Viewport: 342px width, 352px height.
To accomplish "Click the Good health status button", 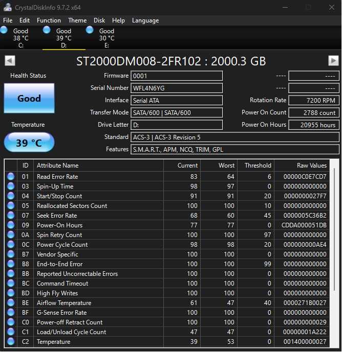I will pyautogui.click(x=29, y=98).
